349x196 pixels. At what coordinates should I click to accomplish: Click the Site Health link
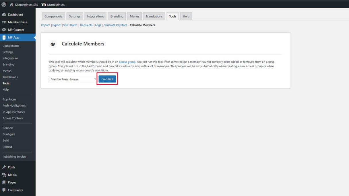(70, 25)
